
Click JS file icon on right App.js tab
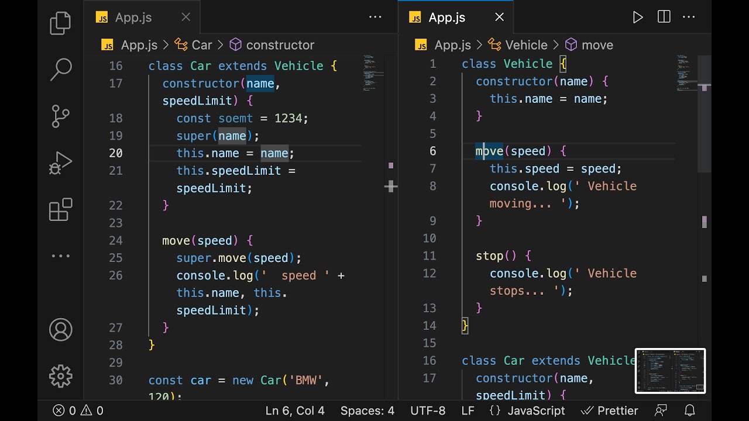tap(416, 18)
